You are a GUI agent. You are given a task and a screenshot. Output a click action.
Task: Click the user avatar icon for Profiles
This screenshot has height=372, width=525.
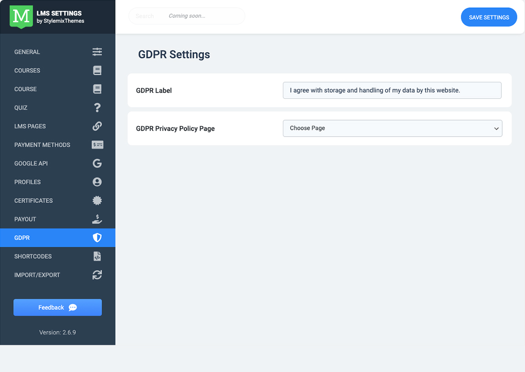[x=97, y=182]
